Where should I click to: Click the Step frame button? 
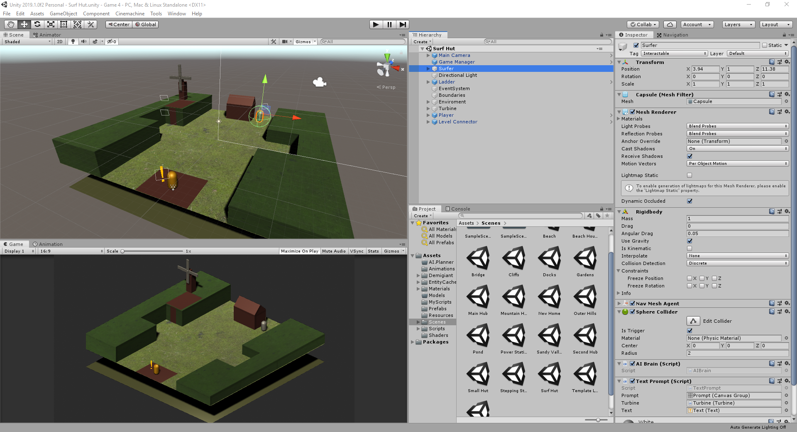click(403, 25)
